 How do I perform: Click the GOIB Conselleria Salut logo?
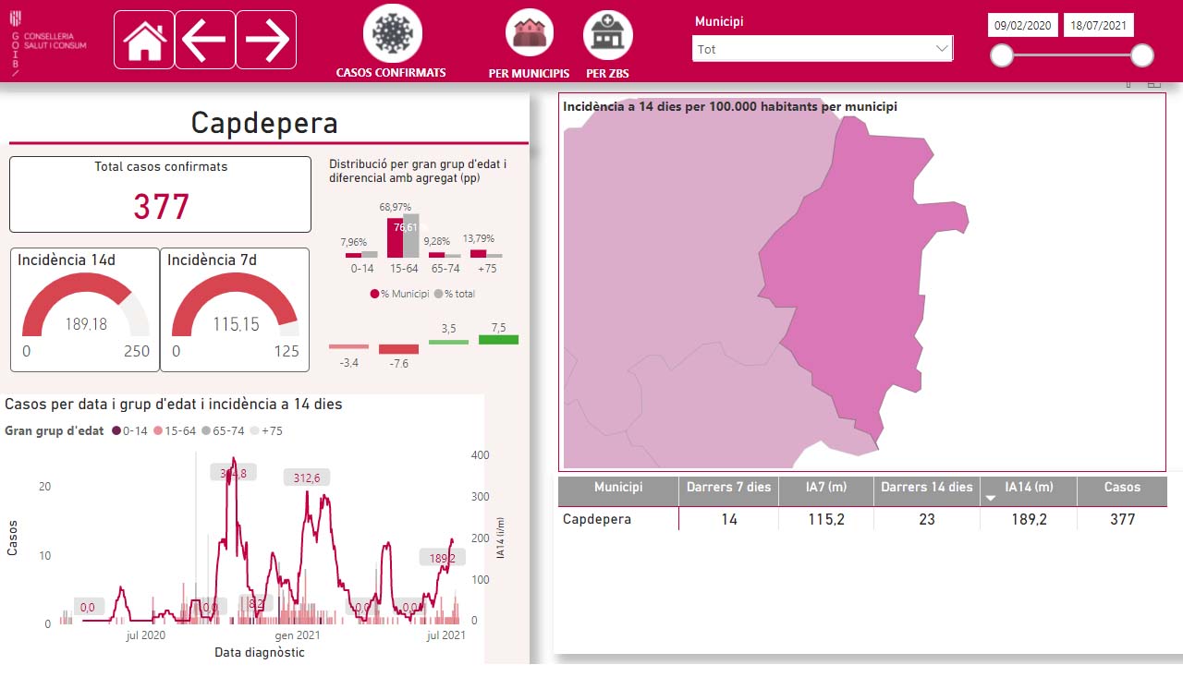coord(48,42)
